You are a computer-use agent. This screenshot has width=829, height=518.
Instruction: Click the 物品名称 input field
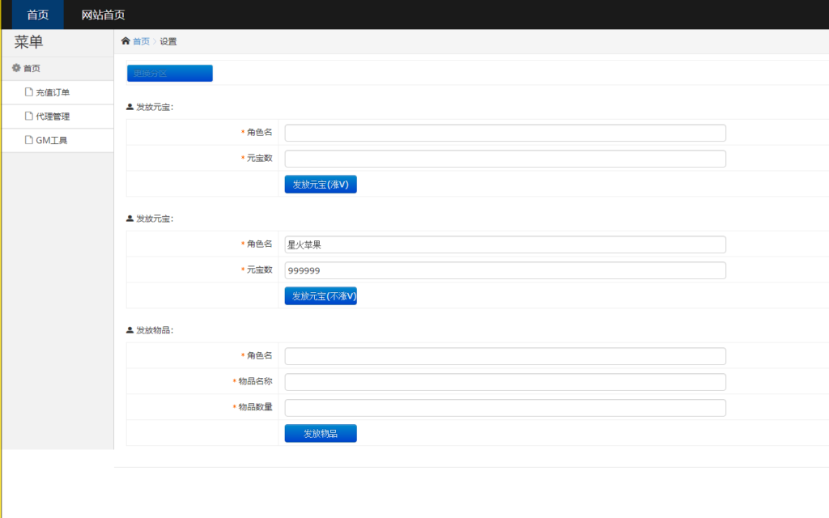505,382
